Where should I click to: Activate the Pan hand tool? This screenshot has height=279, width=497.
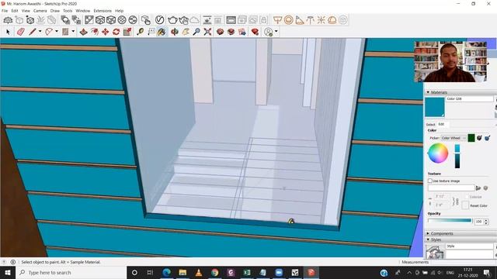click(186, 32)
